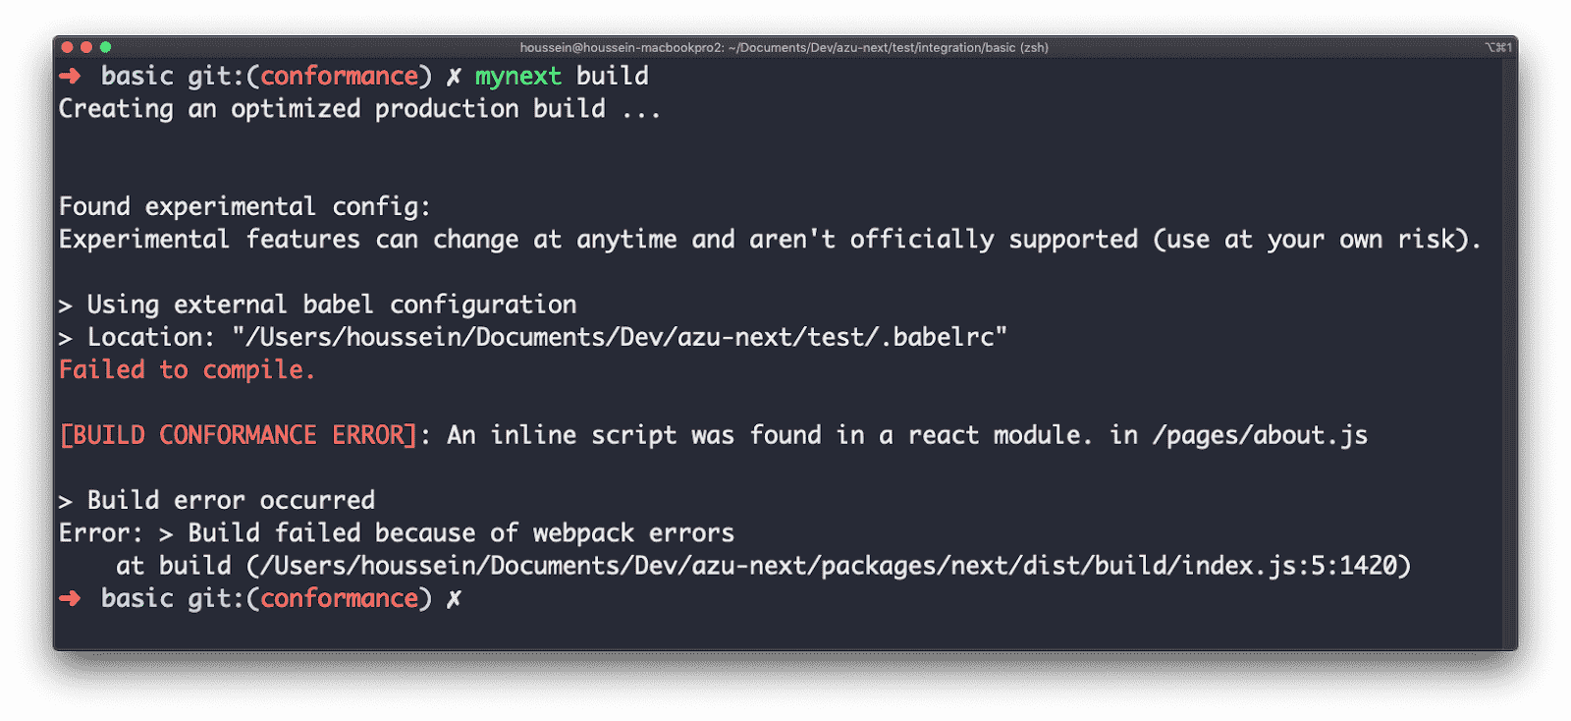Click the terminal window title text
The height and width of the screenshot is (721, 1571).
tap(784, 47)
